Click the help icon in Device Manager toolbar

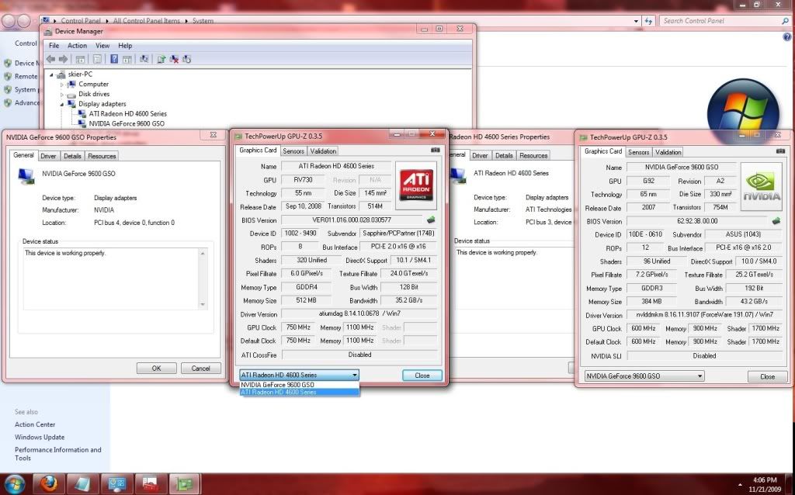pos(114,59)
